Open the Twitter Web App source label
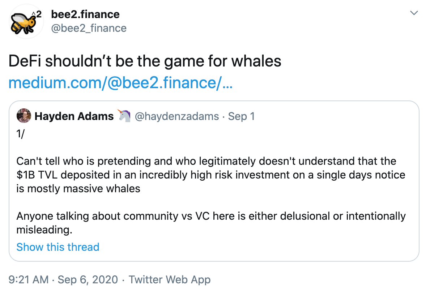 click(x=170, y=279)
